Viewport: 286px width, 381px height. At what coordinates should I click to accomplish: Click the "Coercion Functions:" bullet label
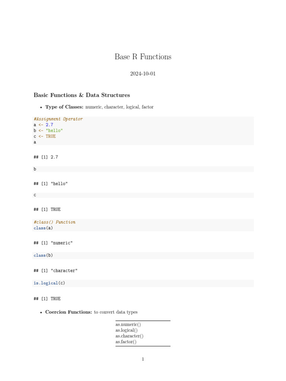69,312
